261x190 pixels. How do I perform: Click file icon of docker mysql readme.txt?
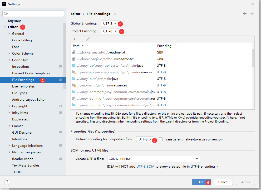(73, 52)
